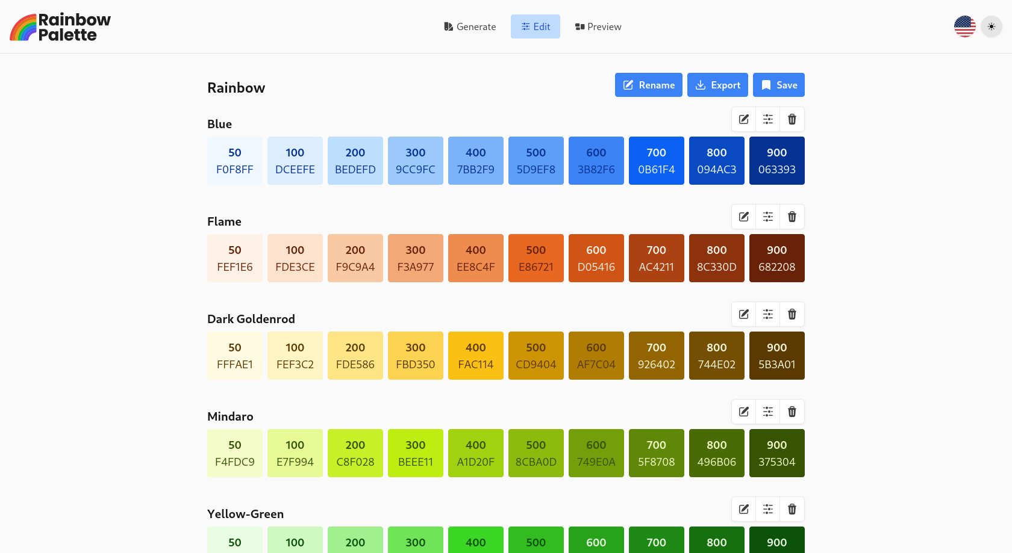The width and height of the screenshot is (1012, 553).
Task: Open adjust sliders icon for Dark Goldenrod
Action: pos(768,314)
